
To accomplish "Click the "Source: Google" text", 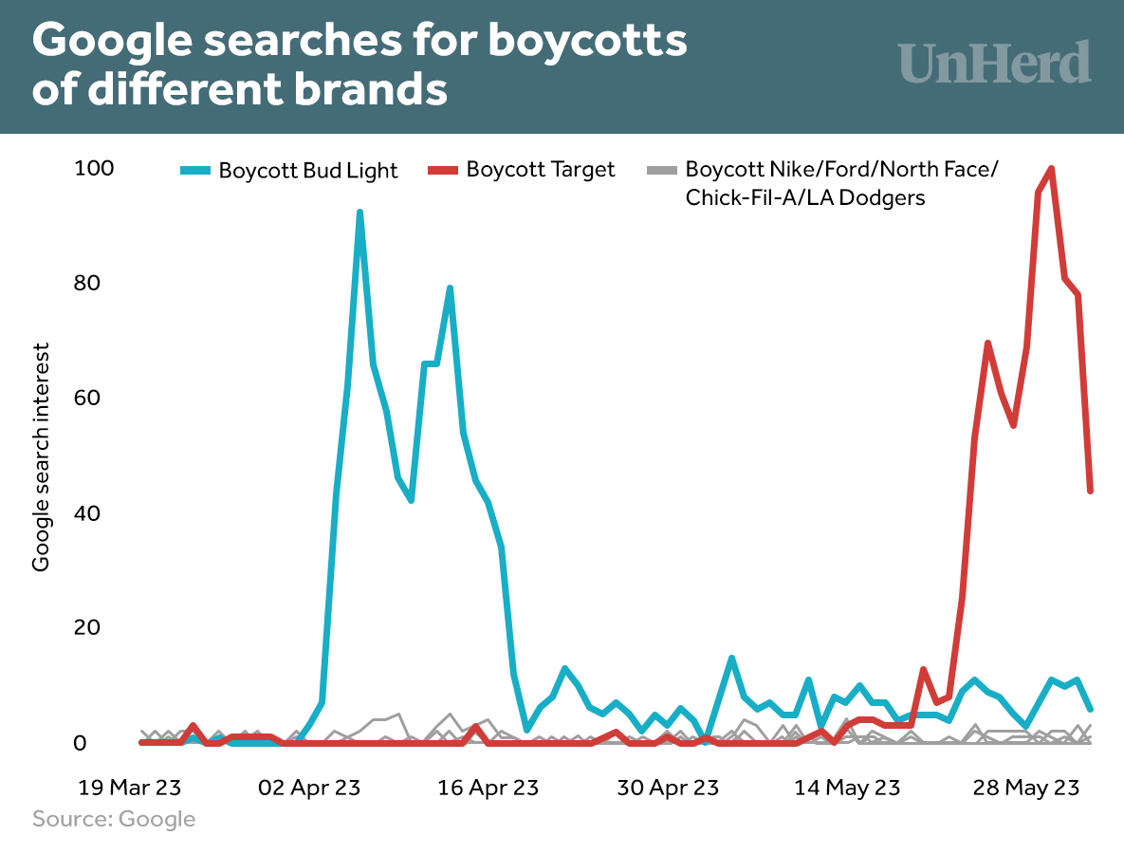I will pyautogui.click(x=114, y=819).
